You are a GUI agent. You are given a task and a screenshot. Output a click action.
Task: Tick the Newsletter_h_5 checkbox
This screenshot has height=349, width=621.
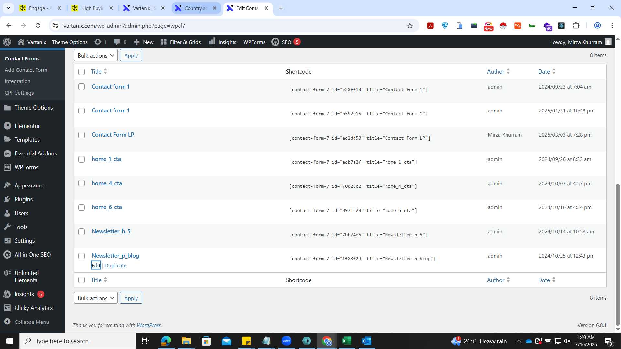82,232
